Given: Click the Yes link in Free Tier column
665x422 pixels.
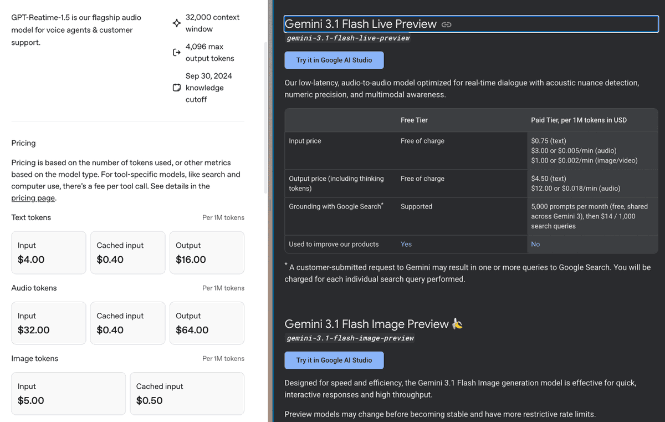Looking at the screenshot, I should (x=406, y=244).
